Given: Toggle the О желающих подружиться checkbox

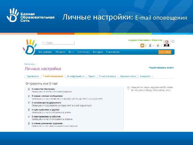Looking at the screenshot, I should tap(29, 103).
